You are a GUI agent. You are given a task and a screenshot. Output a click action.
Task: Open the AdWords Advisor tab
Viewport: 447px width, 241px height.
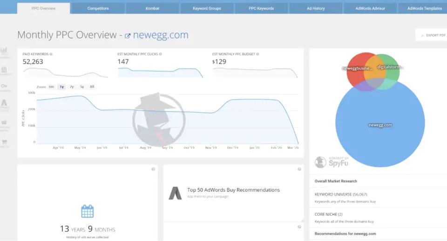click(x=370, y=8)
